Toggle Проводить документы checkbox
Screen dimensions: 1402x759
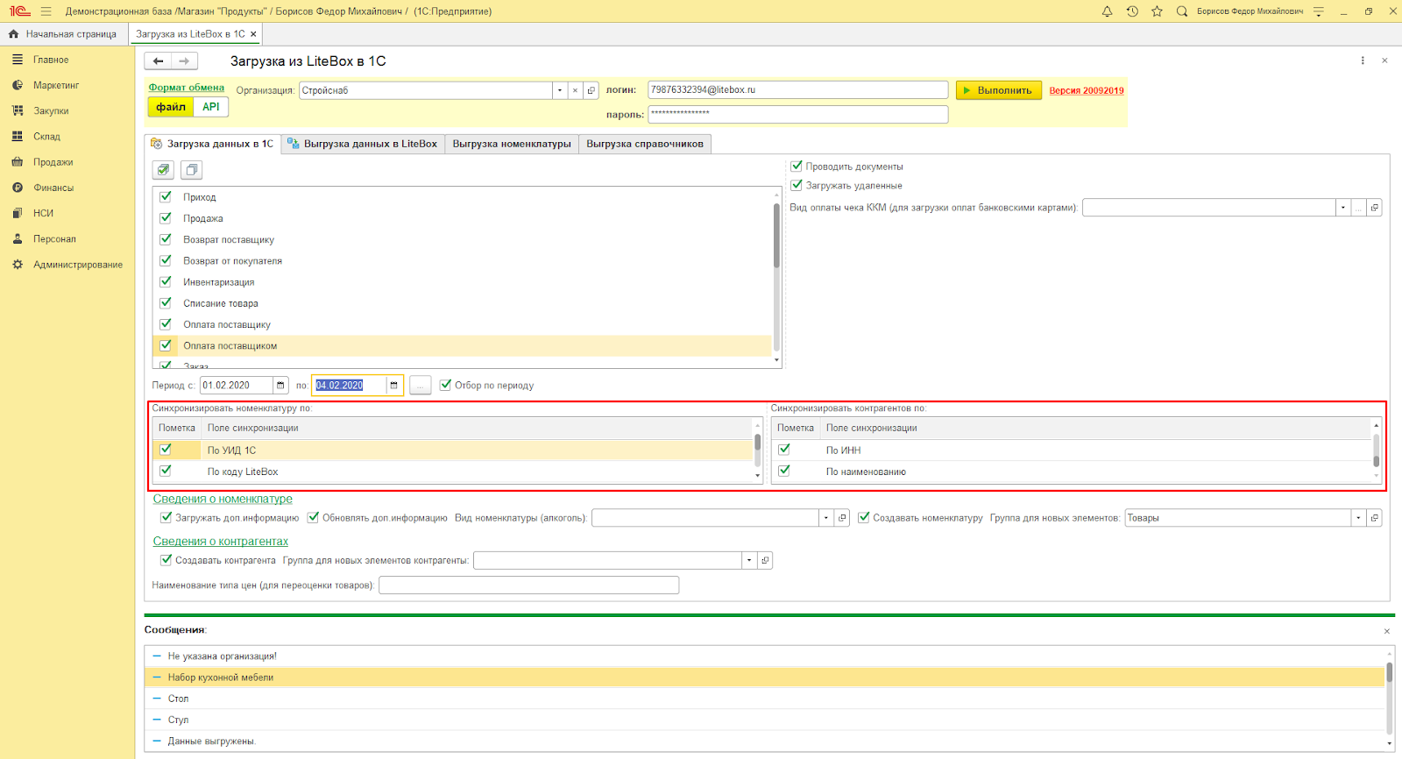tap(797, 166)
